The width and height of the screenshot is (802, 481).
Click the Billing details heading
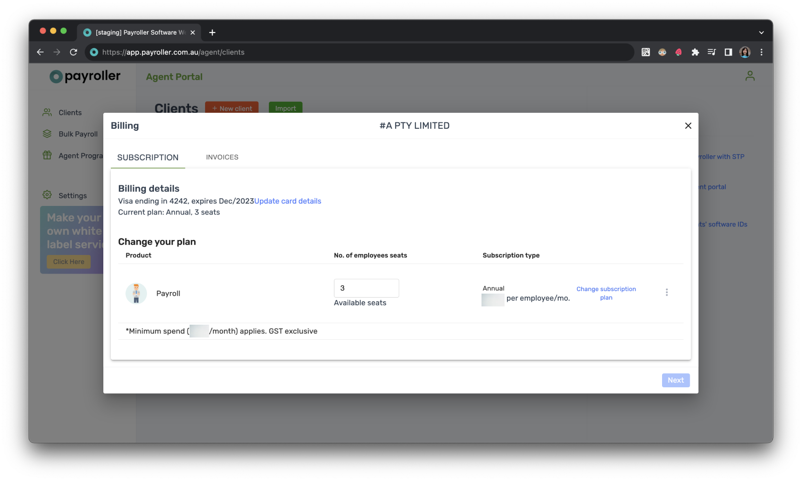tap(148, 188)
